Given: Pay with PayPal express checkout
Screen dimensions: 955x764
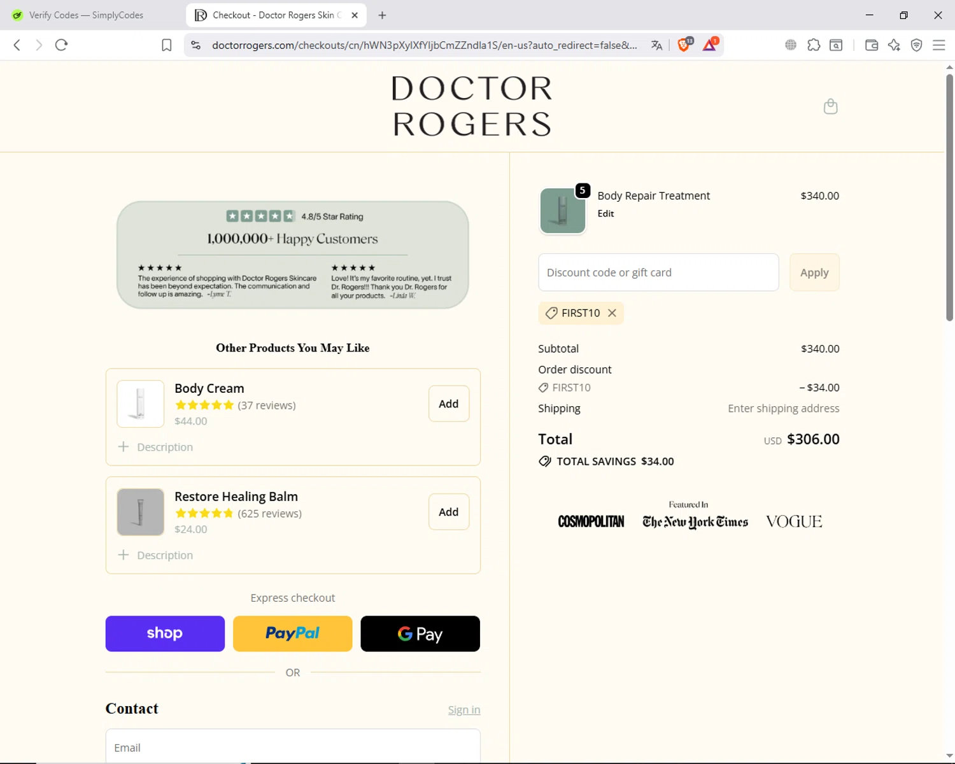Looking at the screenshot, I should [x=293, y=633].
